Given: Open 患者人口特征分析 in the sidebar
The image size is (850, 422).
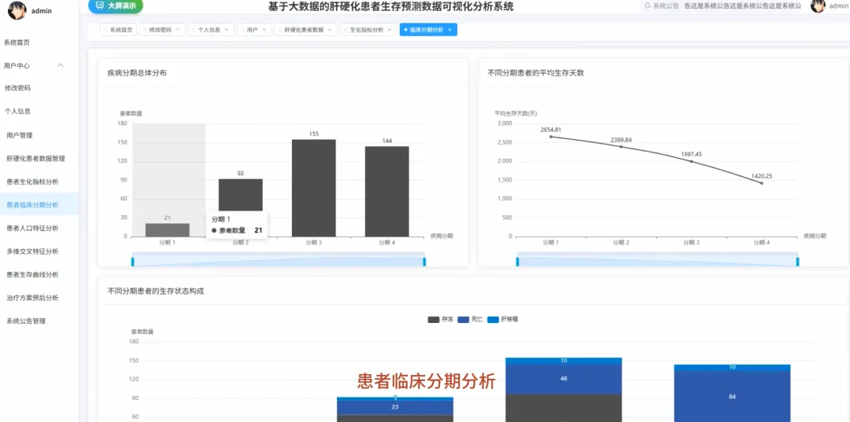Looking at the screenshot, I should coord(39,229).
